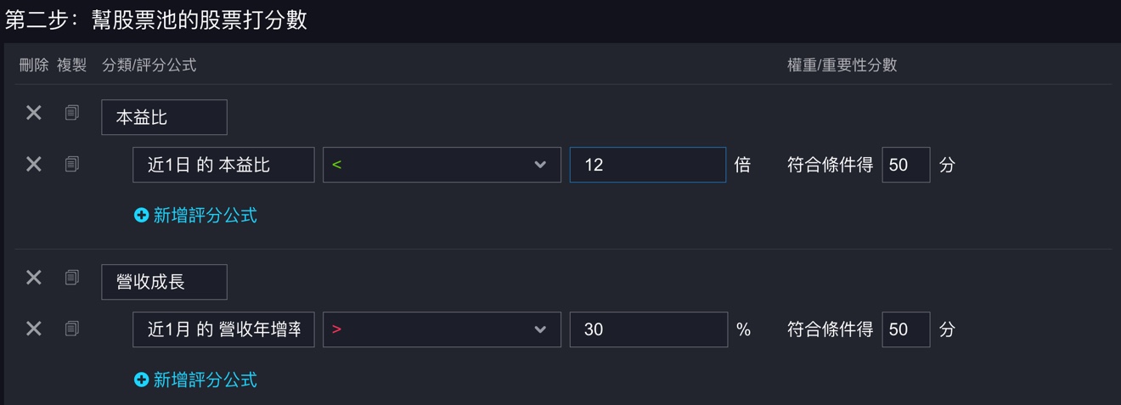1121x405 pixels.
Task: Open the greater-than operator dropdown for 營收年增率
Action: click(441, 329)
